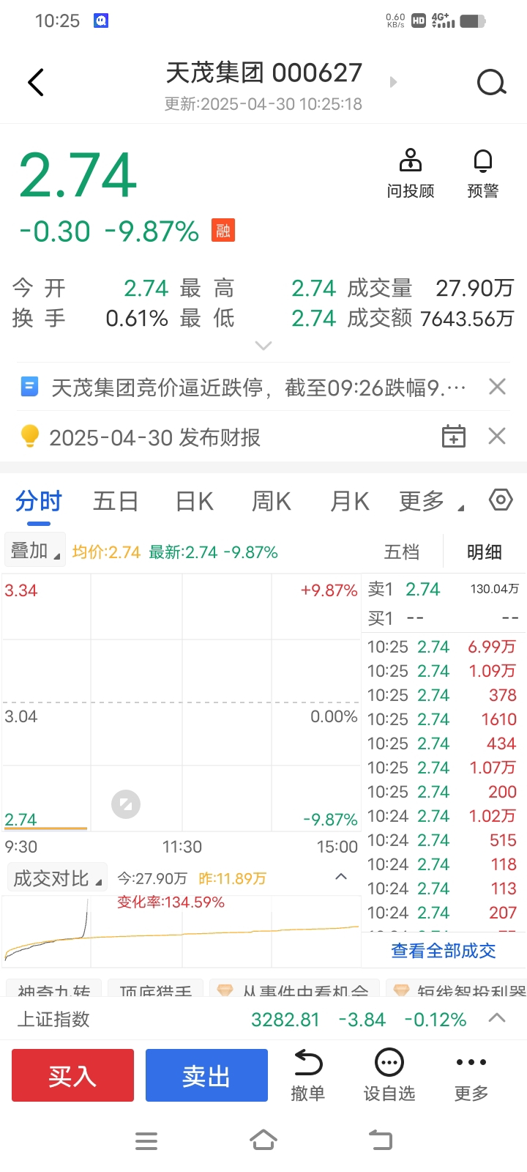Select the 10:25 trade of 6.99万
The width and height of the screenshot is (527, 1172).
click(x=442, y=647)
